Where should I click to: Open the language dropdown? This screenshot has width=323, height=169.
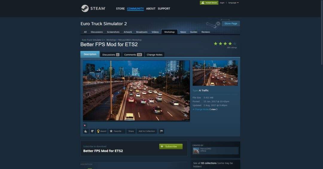(233, 3)
